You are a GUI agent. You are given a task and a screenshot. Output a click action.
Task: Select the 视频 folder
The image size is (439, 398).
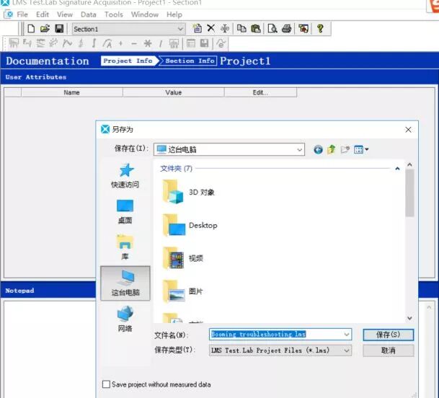(183, 258)
